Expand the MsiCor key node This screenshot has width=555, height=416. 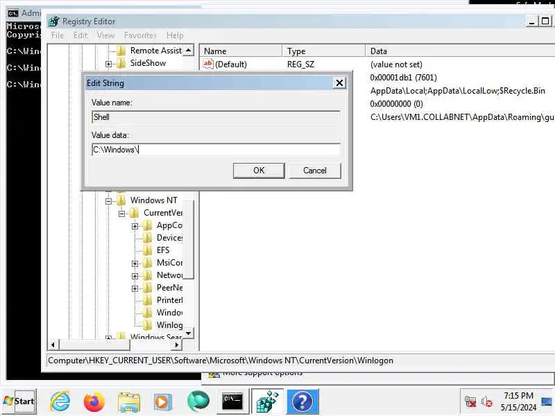click(135, 263)
